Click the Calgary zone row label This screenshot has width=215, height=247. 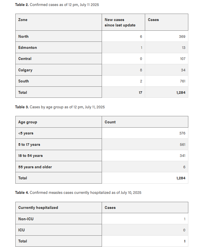[25, 70]
